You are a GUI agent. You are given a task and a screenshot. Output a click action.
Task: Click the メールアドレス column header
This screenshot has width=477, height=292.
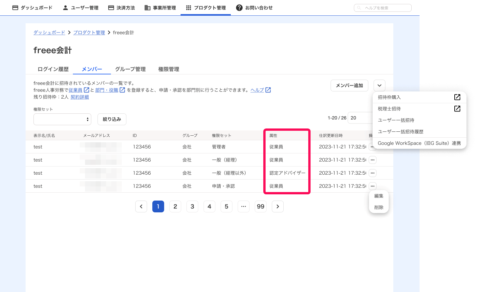97,135
